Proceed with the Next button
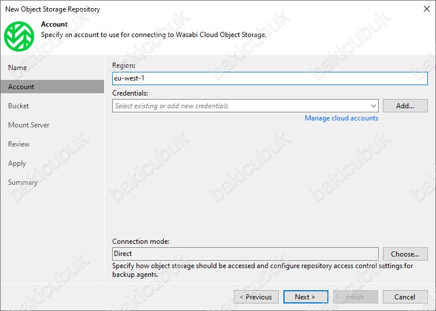The image size is (436, 311). 305,297
